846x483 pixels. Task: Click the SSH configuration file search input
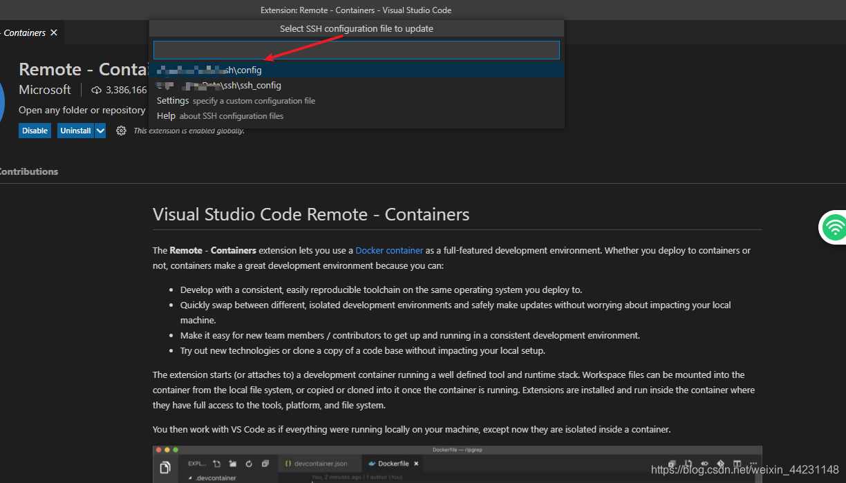(x=357, y=50)
